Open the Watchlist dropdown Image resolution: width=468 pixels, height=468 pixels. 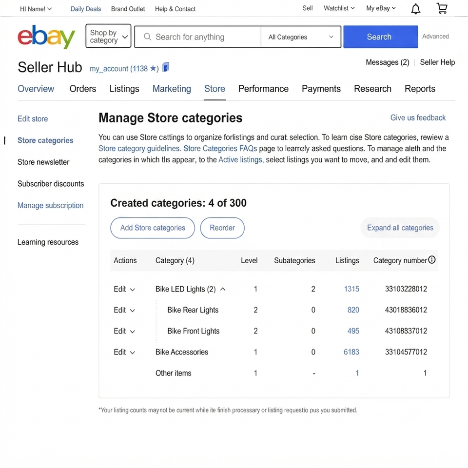(x=339, y=8)
